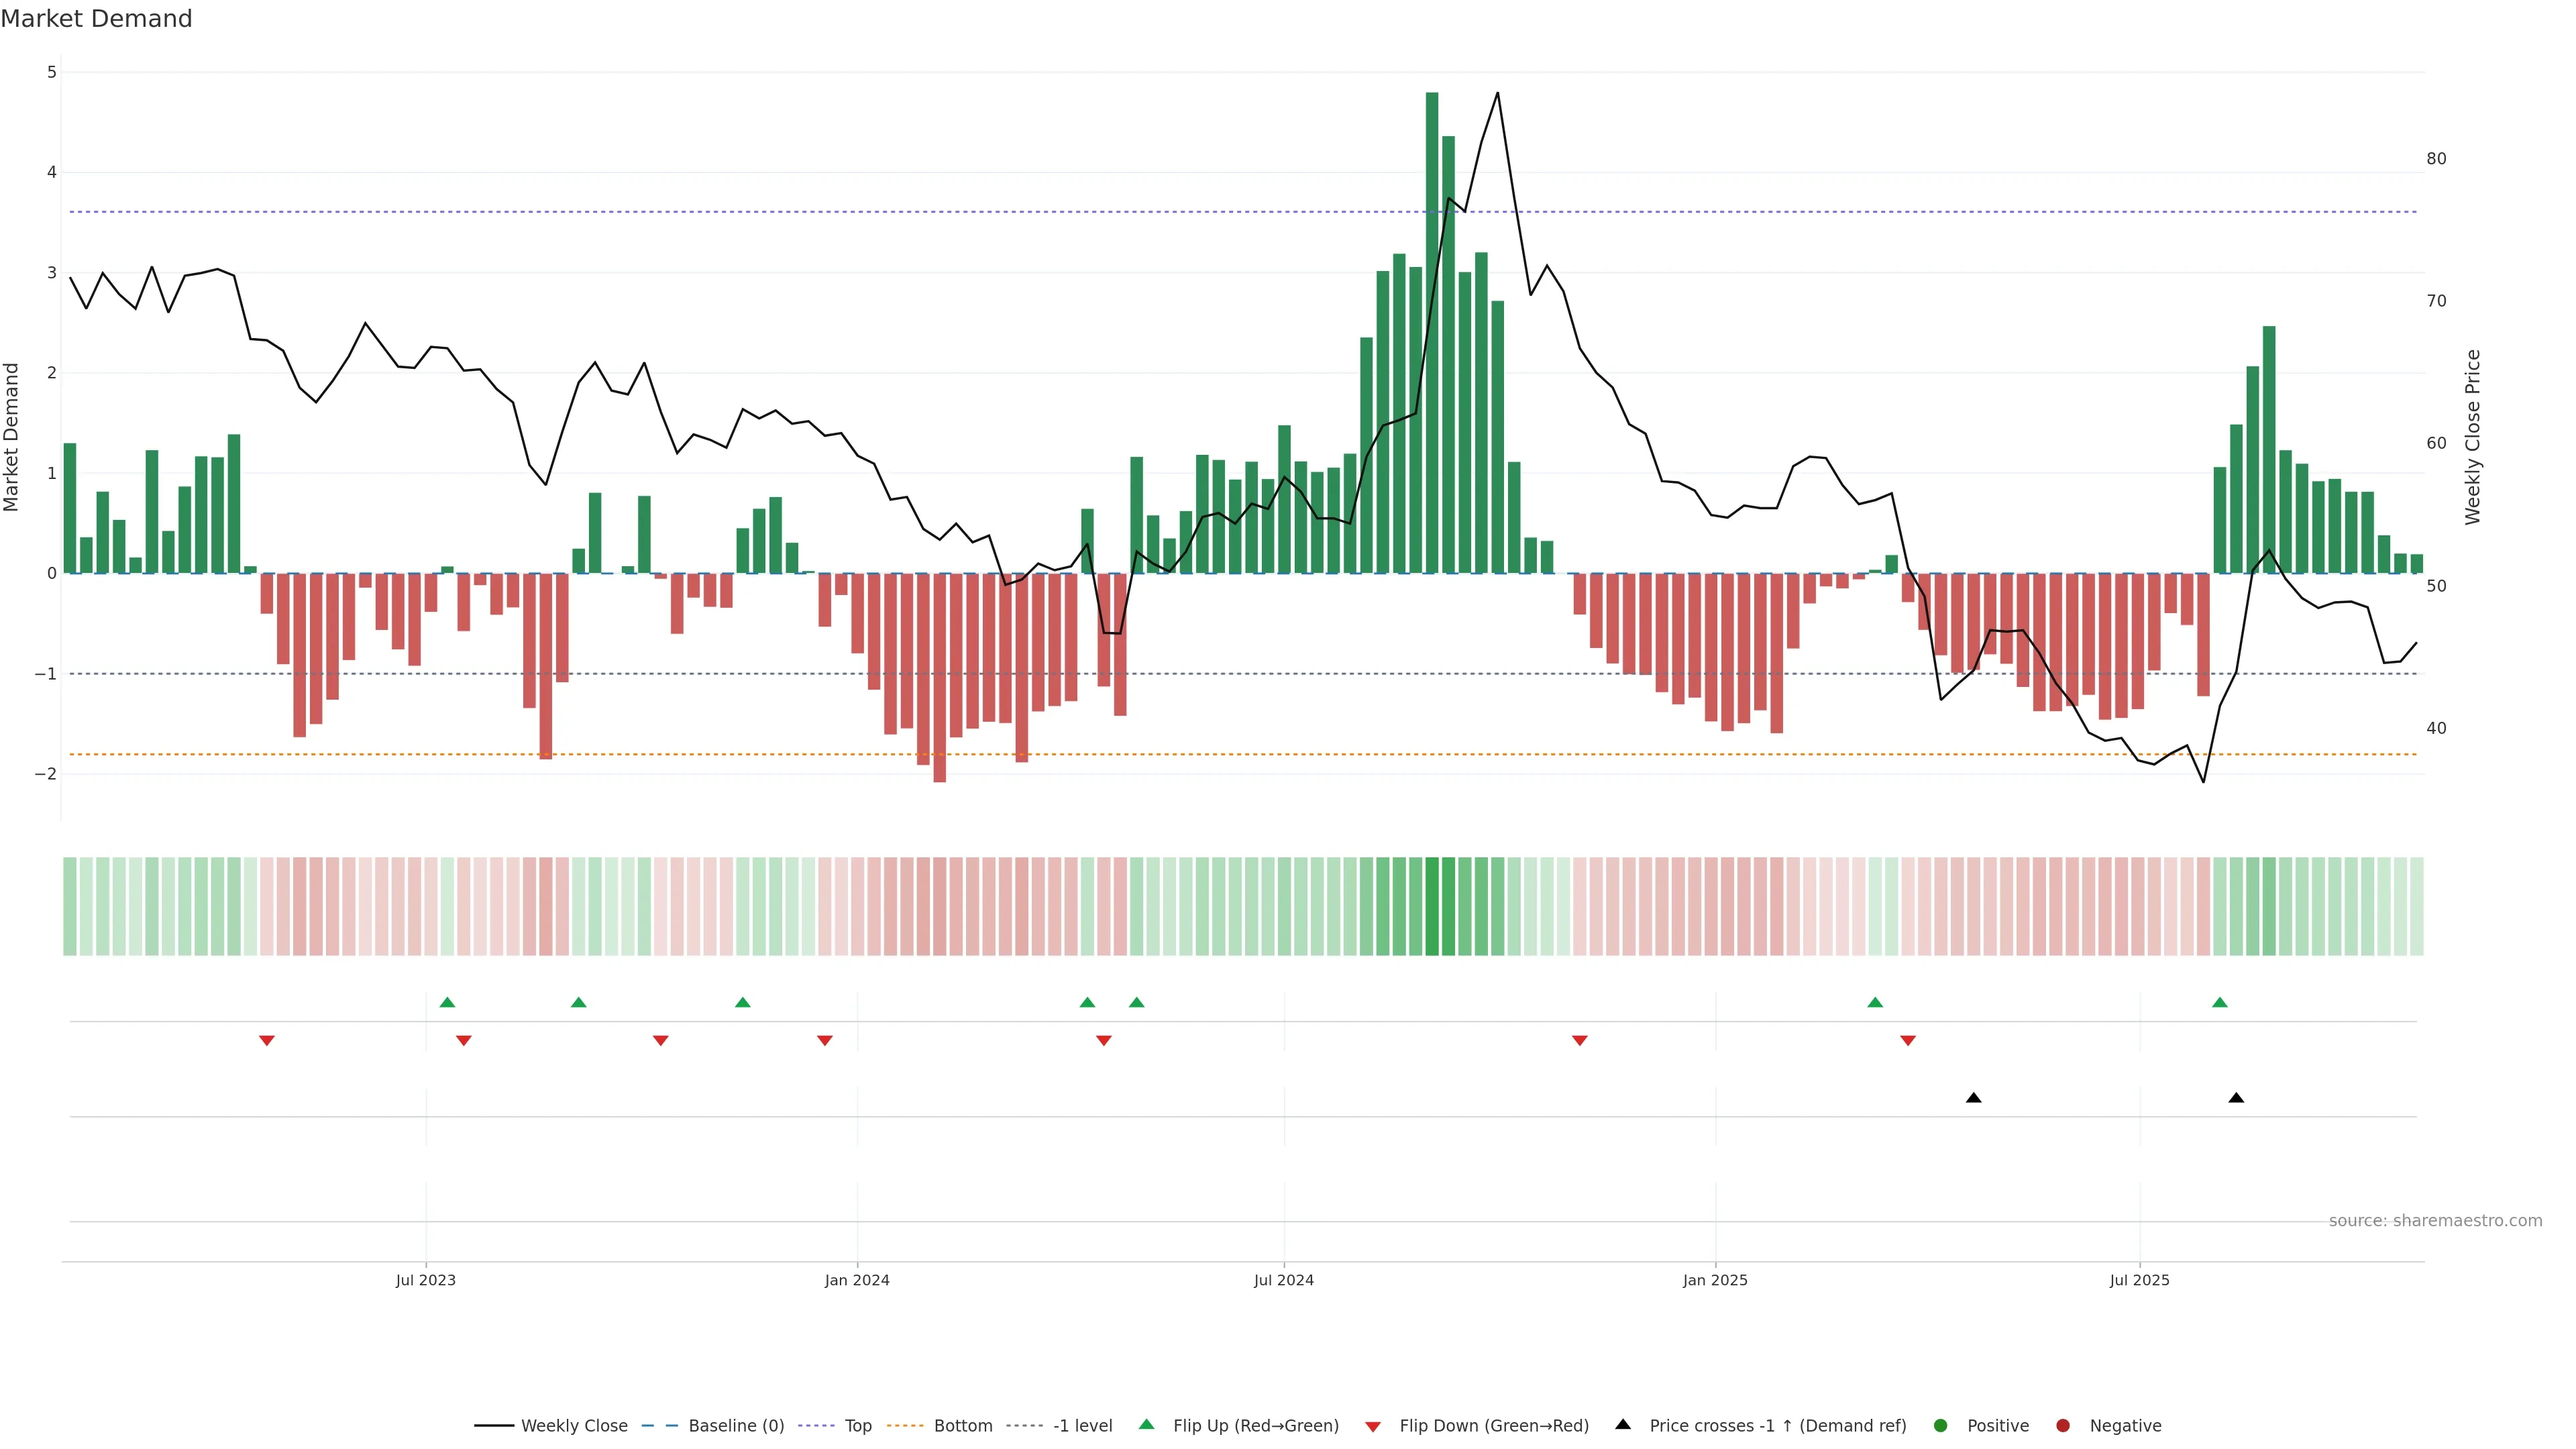The width and height of the screenshot is (2576, 1449).
Task: Click the leftmost black price-cross triangle marker
Action: click(x=1973, y=1098)
